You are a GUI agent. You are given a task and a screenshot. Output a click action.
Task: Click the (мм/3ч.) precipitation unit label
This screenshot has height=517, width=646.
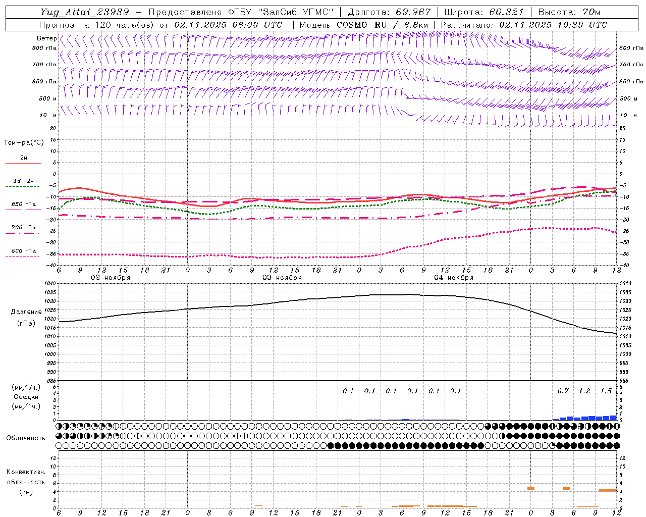click(26, 387)
